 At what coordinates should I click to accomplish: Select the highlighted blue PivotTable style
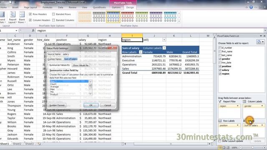113,17
